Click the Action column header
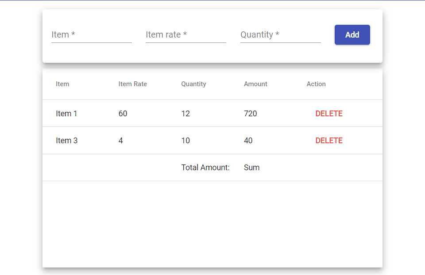Screen dimensions: 425x275 316,84
